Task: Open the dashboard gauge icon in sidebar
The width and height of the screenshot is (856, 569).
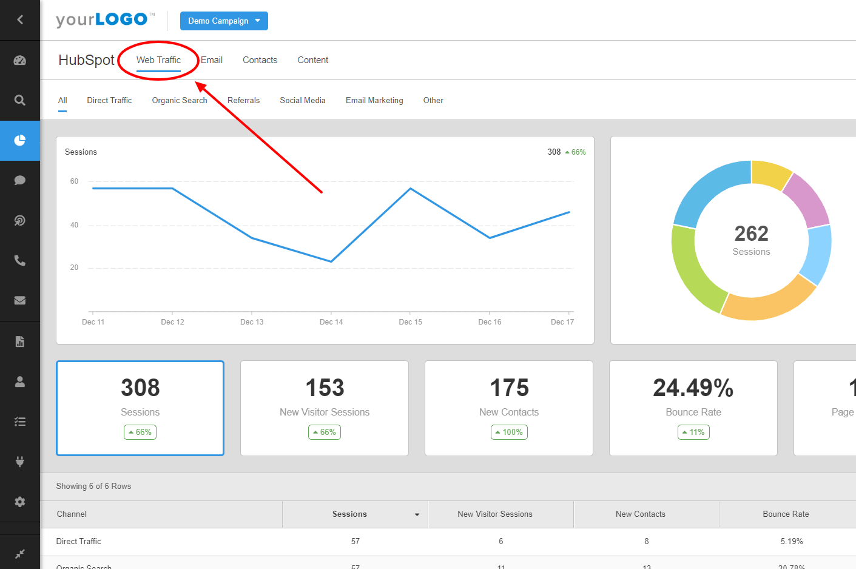Action: pyautogui.click(x=20, y=60)
